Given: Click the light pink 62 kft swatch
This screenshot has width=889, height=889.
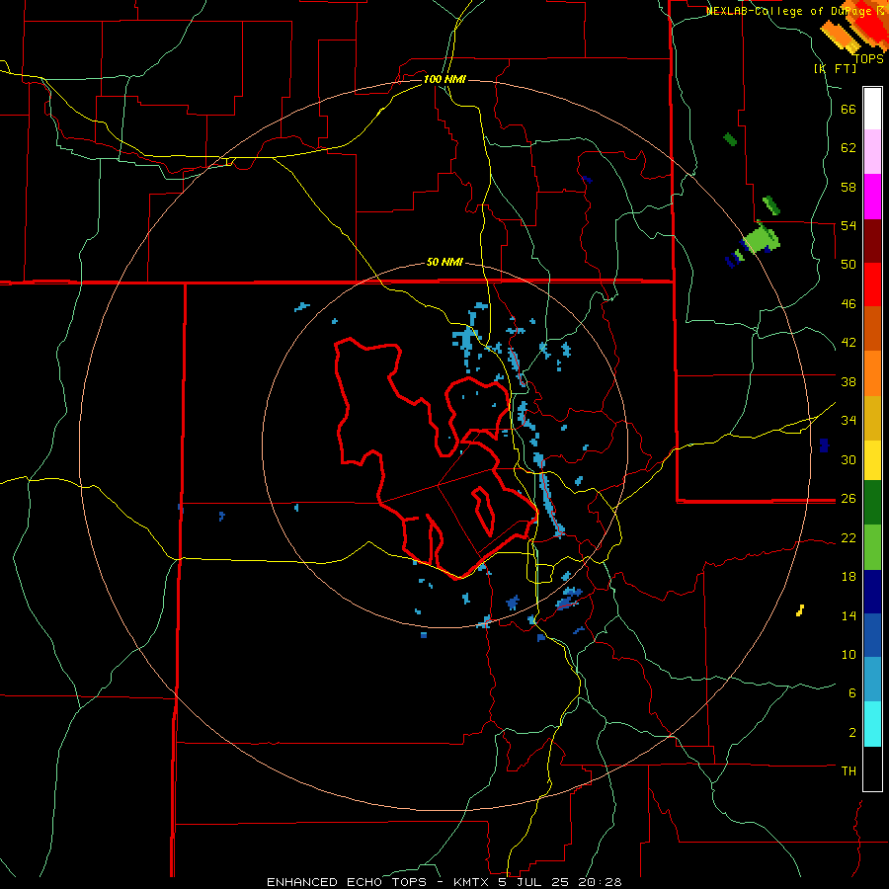Looking at the screenshot, I should coord(872,152).
